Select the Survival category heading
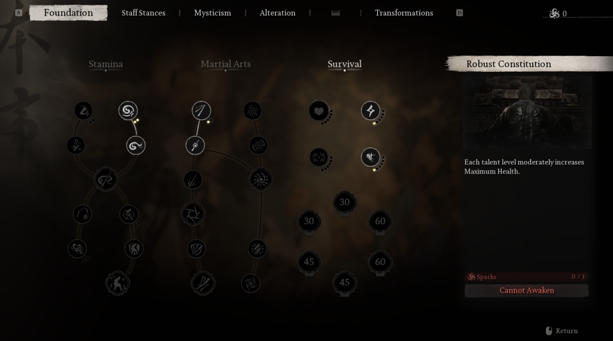The image size is (613, 341). pyautogui.click(x=344, y=64)
